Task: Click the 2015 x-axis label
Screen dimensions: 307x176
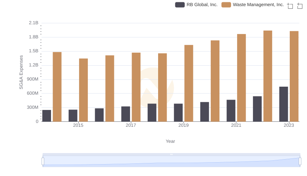Action: pos(78,125)
